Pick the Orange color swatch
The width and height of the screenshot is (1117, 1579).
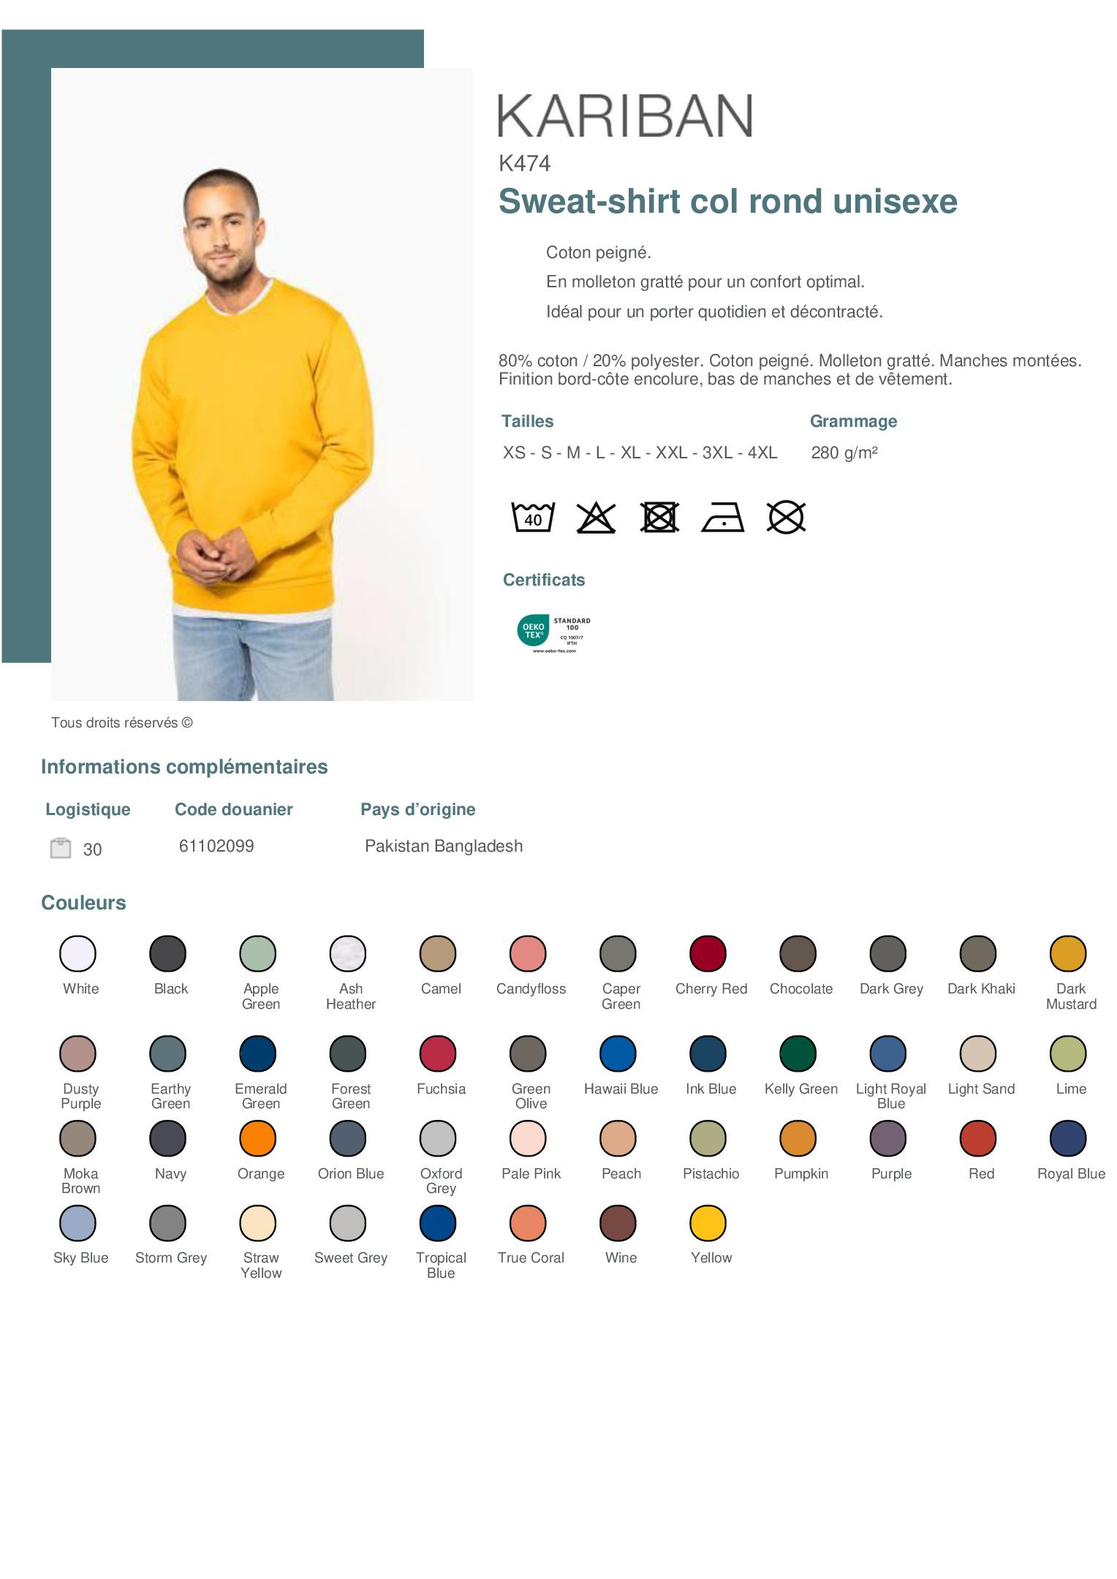(x=258, y=1138)
